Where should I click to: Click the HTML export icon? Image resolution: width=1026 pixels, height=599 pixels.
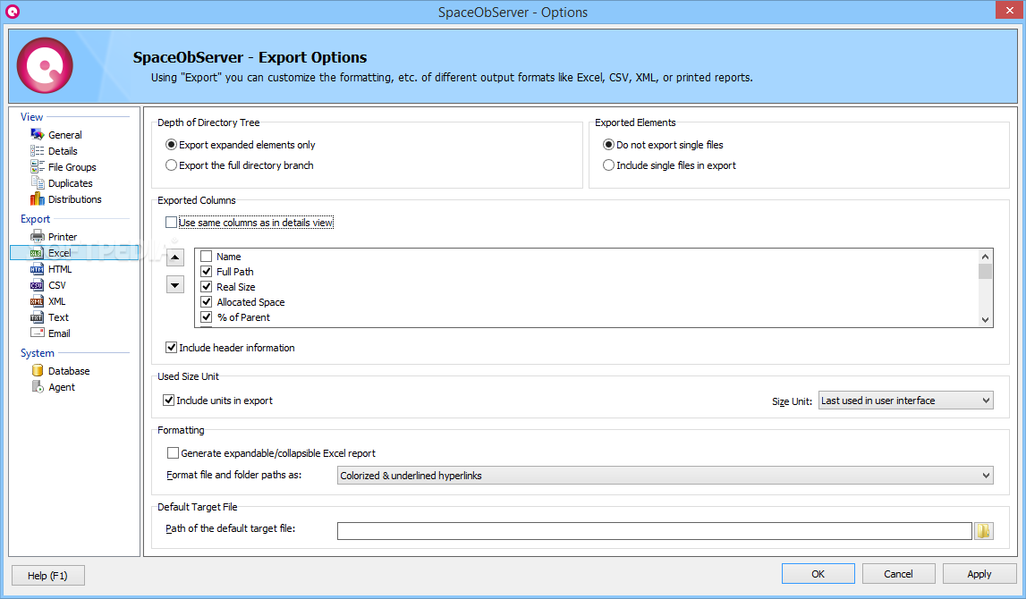(x=37, y=269)
